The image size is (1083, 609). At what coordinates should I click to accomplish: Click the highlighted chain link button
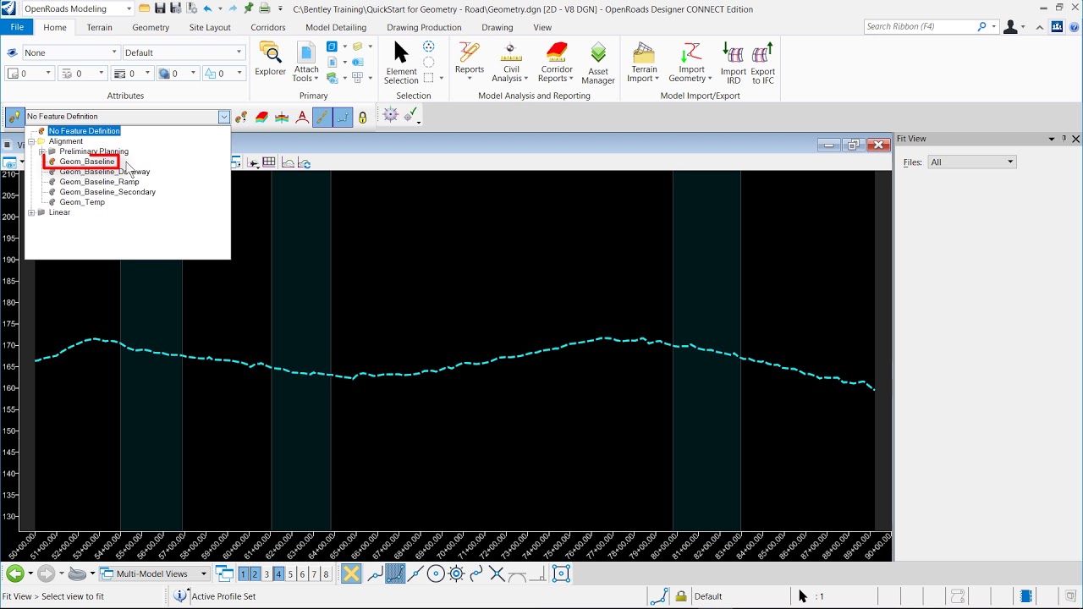click(322, 118)
